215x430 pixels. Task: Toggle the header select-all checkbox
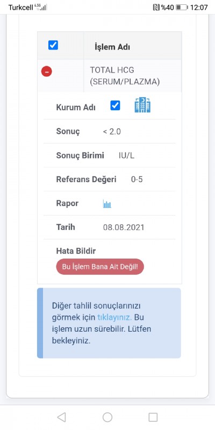53,45
